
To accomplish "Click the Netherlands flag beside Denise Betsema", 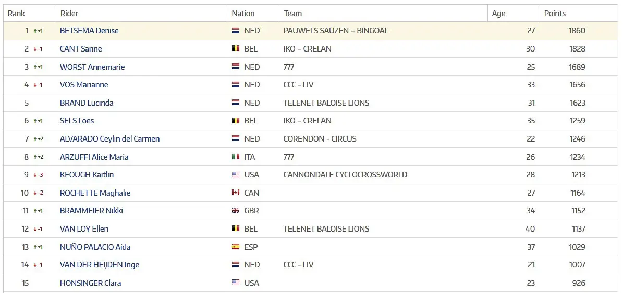I will (236, 31).
